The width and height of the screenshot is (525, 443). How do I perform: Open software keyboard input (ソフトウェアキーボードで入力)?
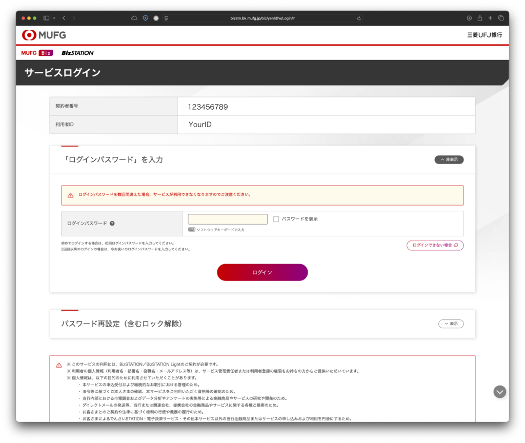click(216, 230)
